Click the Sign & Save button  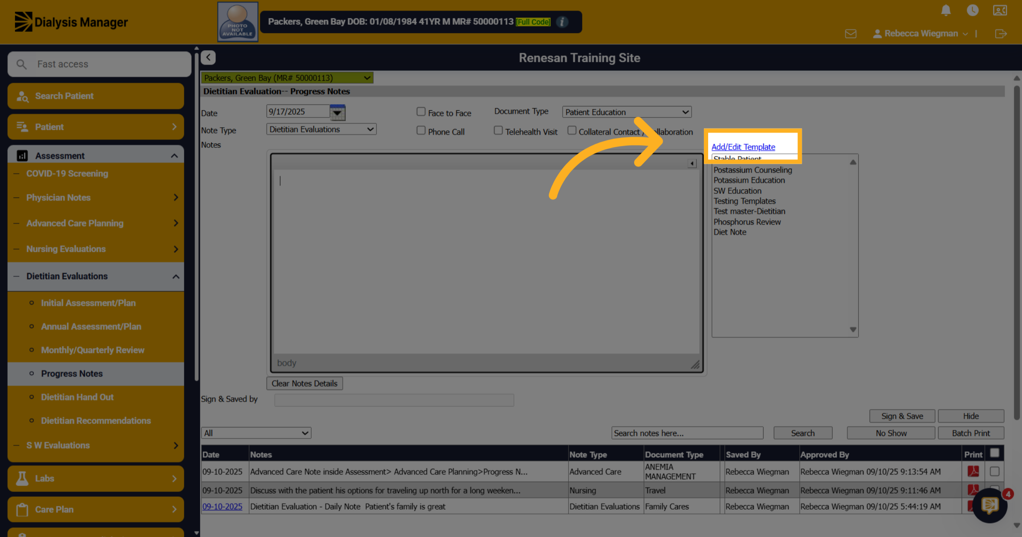(902, 416)
